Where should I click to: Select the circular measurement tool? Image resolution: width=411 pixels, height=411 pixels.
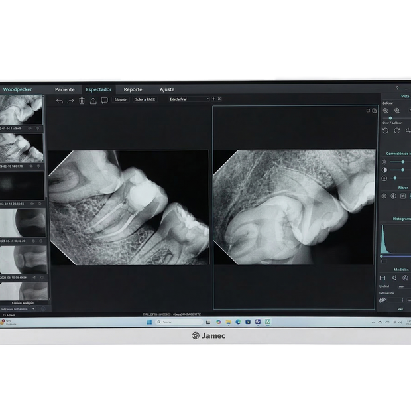point(405,278)
